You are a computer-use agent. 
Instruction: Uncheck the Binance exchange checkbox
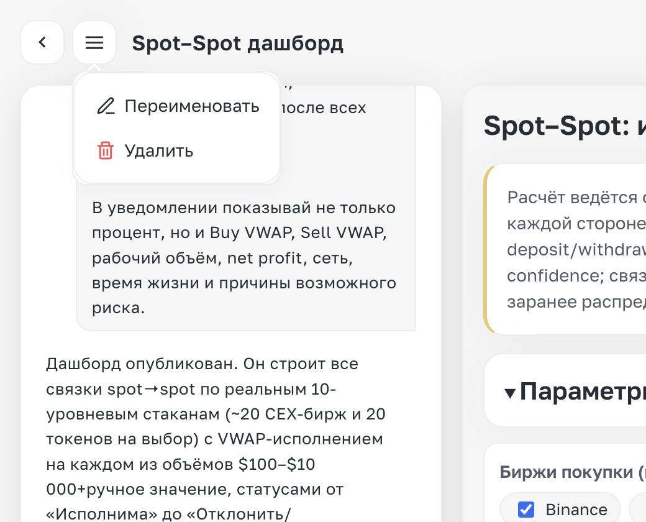(525, 510)
